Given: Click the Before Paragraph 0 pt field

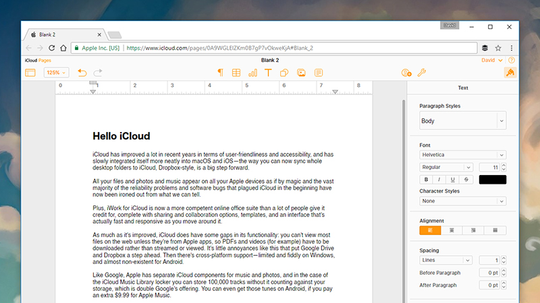Looking at the screenshot, I should pos(489,273).
